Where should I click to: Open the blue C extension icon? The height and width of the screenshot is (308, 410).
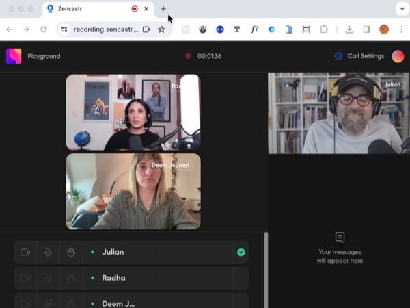point(272,29)
